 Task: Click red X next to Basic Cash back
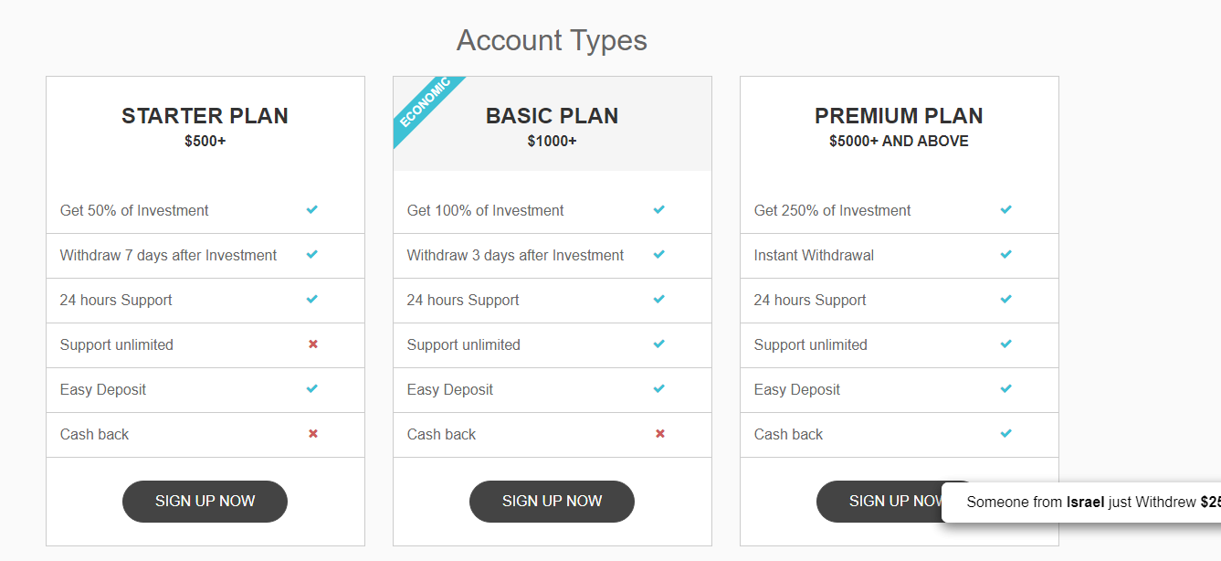click(x=660, y=433)
